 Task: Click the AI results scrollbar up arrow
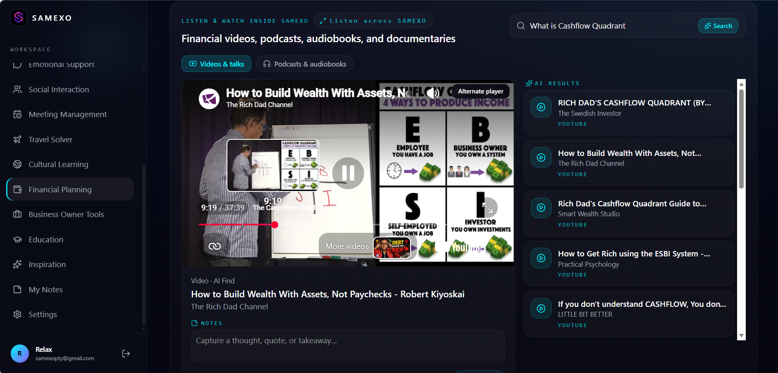(741, 84)
